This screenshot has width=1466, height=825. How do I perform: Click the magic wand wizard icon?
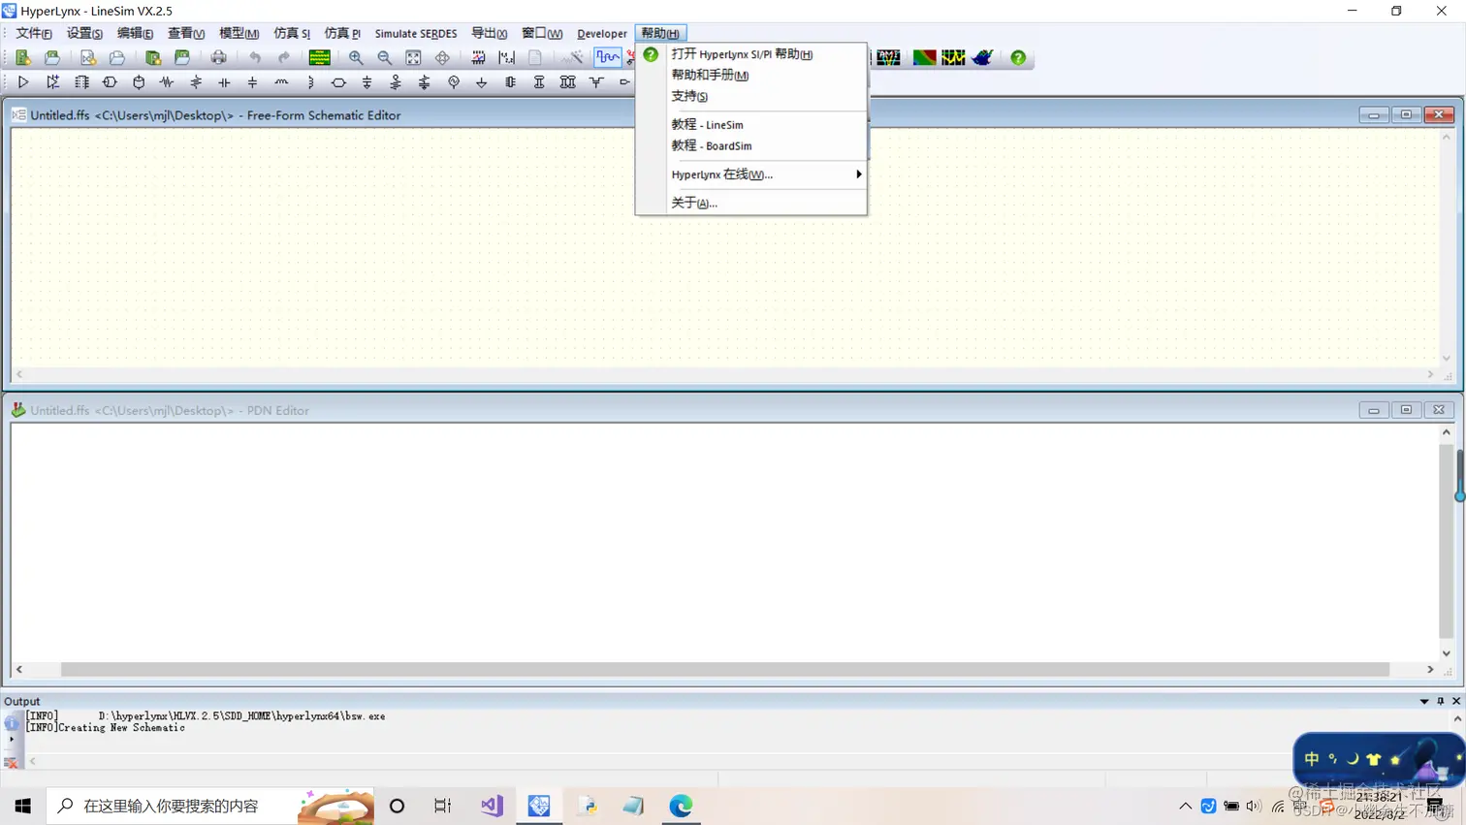click(x=572, y=58)
